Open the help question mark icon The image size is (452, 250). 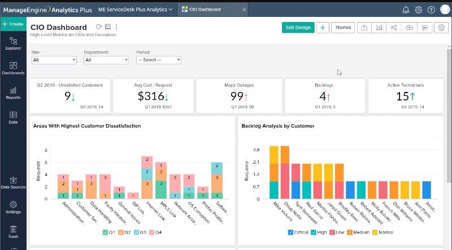431,10
